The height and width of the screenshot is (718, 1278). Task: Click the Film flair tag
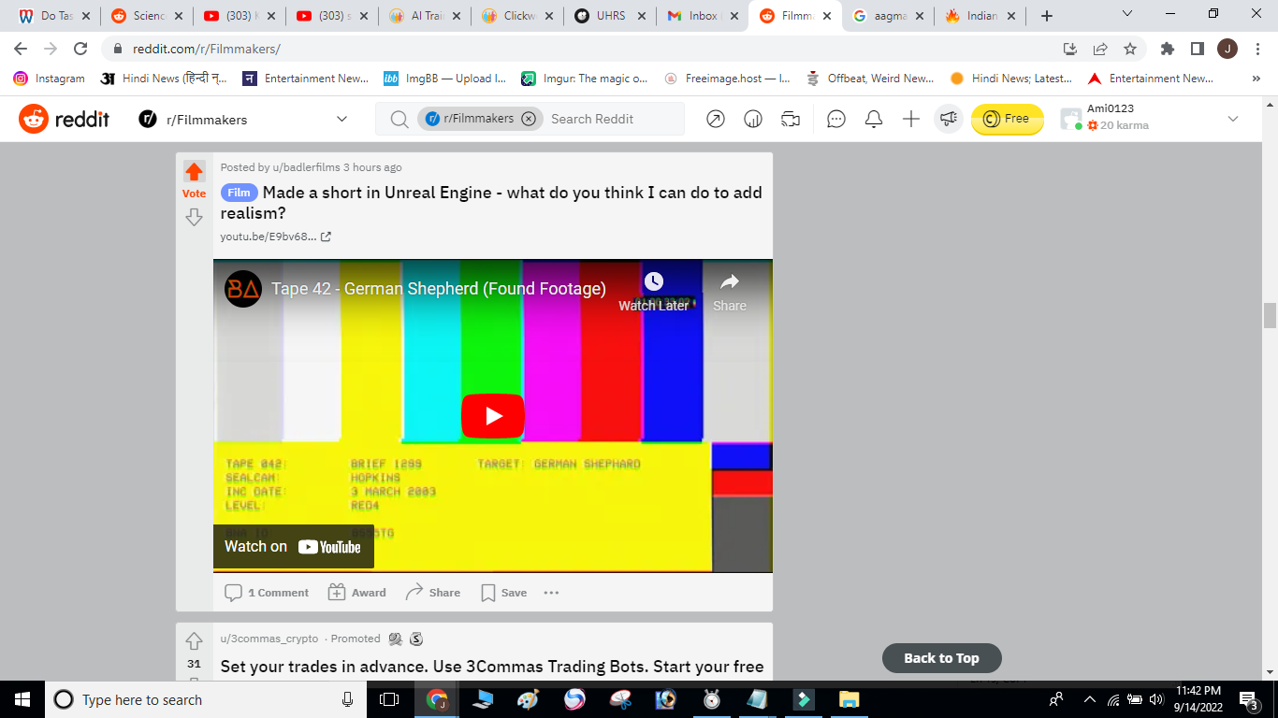239,193
